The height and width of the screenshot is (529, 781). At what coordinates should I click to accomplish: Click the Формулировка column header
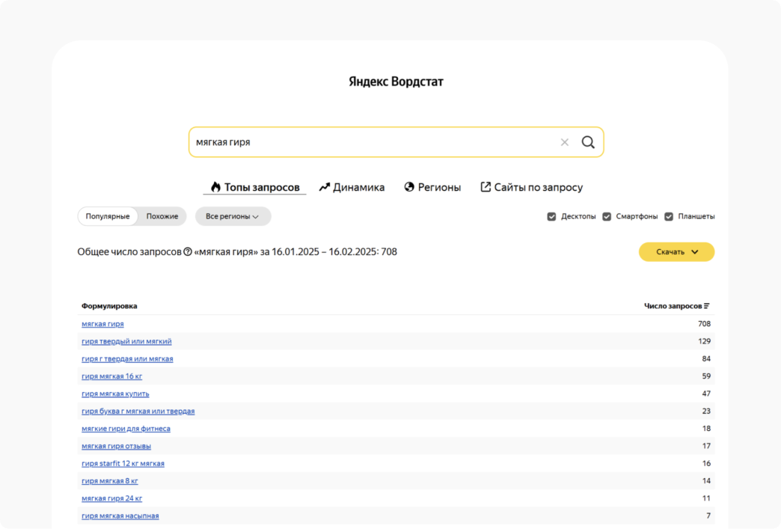109,306
